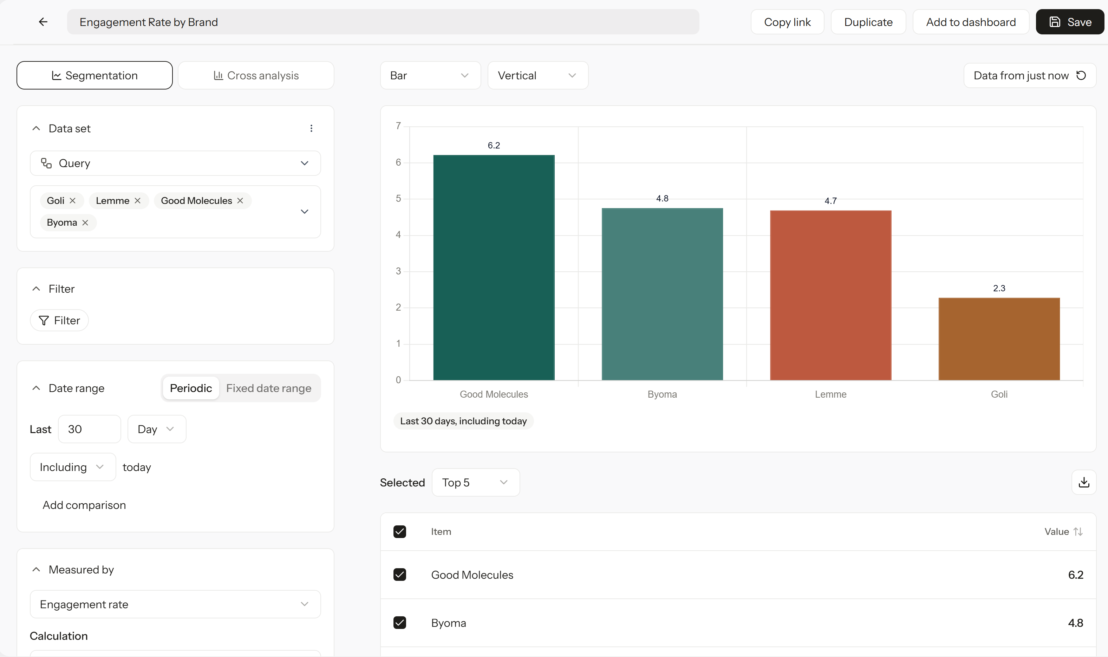Open the Day unit dropdown
The image size is (1108, 657).
coord(157,429)
